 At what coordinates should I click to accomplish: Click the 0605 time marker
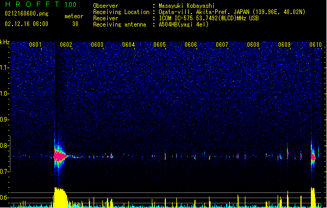[x=160, y=45]
